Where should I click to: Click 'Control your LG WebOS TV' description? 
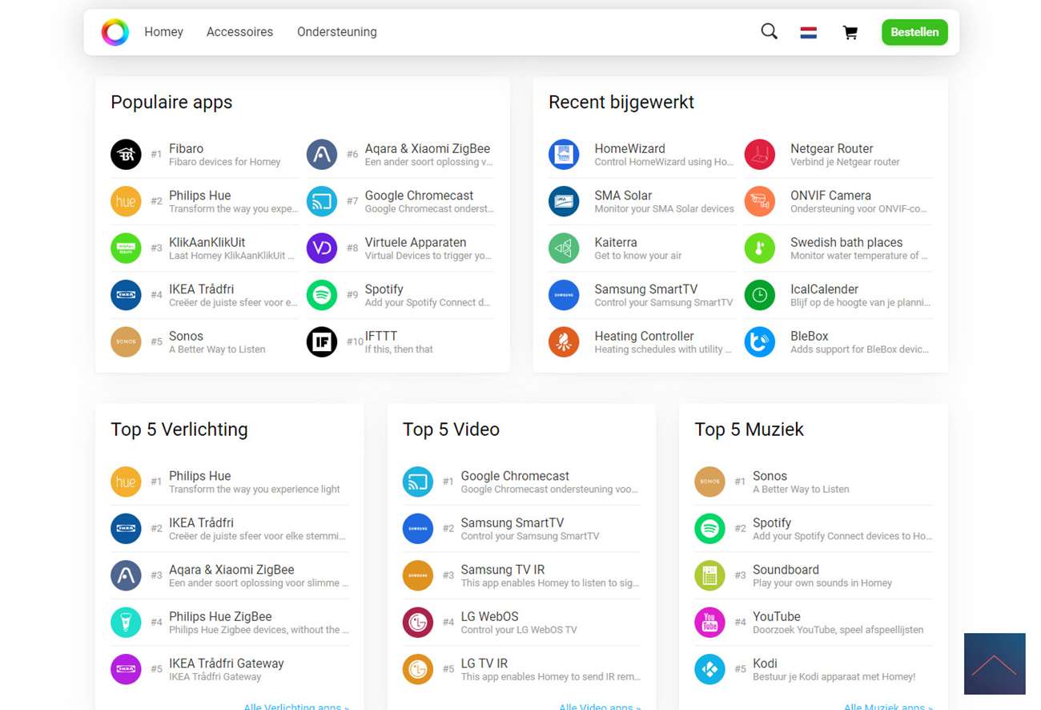[x=519, y=630]
